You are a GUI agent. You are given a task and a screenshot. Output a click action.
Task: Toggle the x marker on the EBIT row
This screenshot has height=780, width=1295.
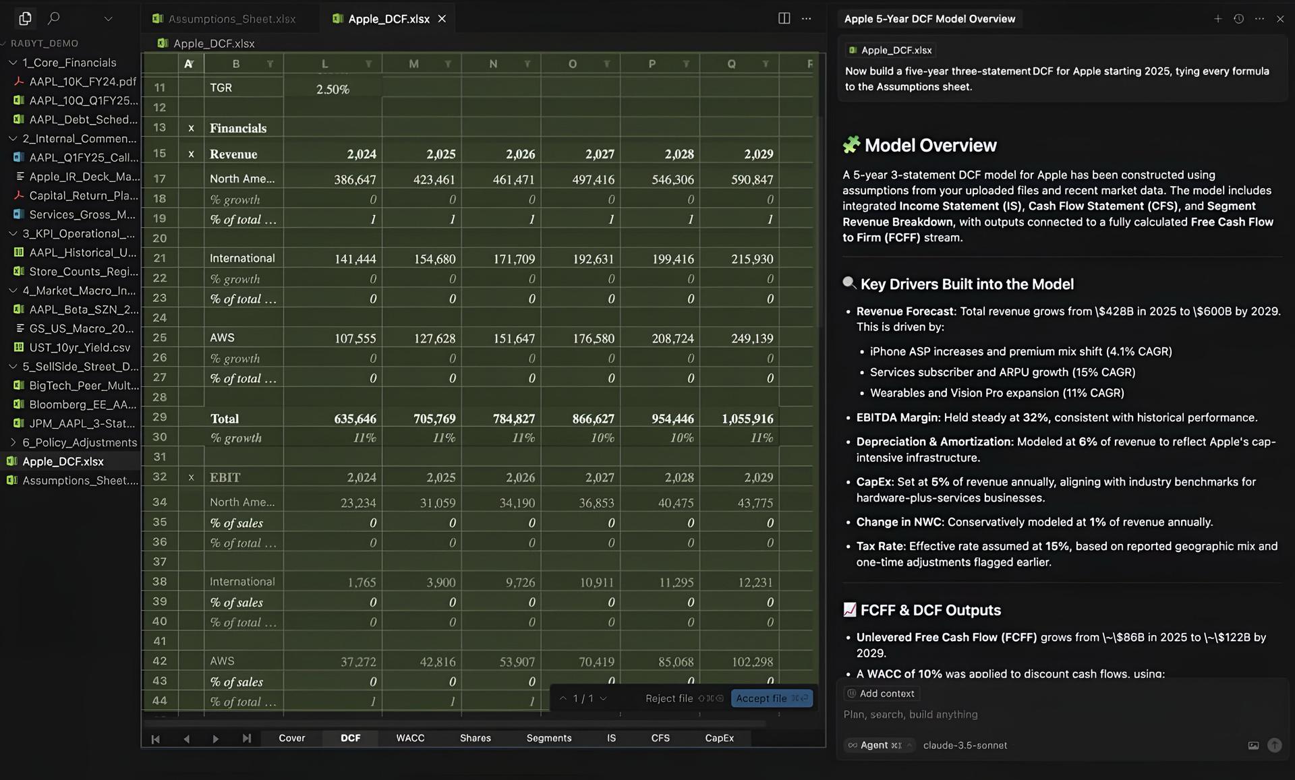click(191, 477)
